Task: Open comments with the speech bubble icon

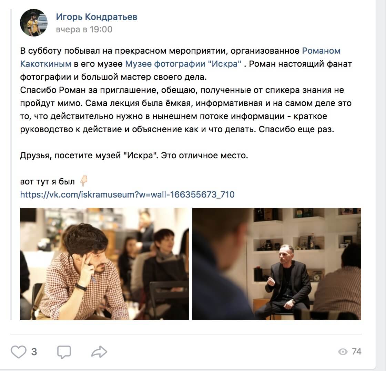Action: pyautogui.click(x=64, y=352)
